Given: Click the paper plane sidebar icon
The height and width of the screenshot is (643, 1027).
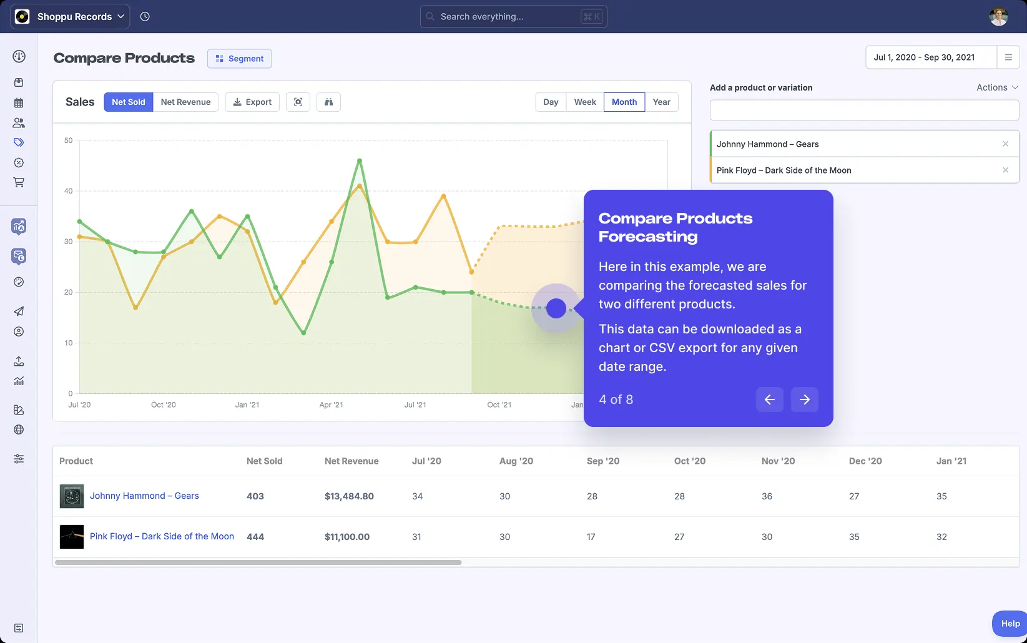Looking at the screenshot, I should [19, 311].
